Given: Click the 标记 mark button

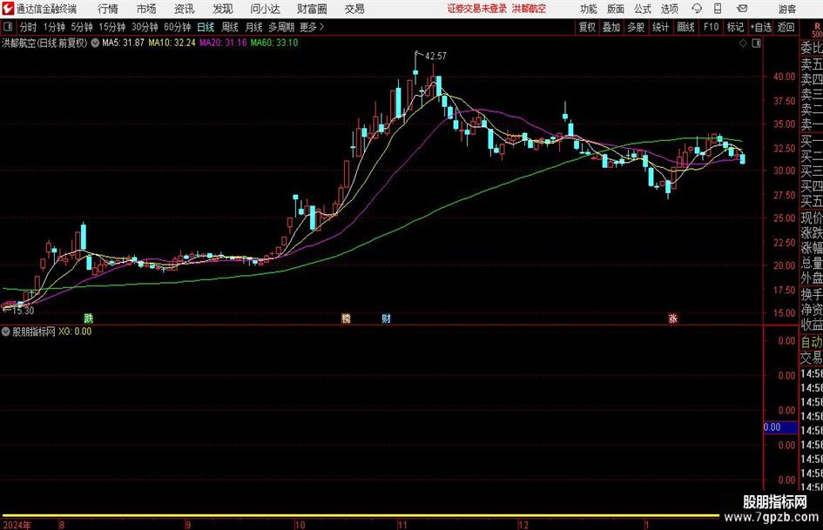Looking at the screenshot, I should click(x=735, y=27).
